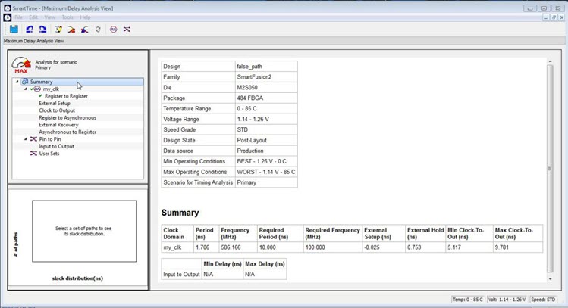Click the blue Save icon in toolbar
568x308 pixels.
click(x=14, y=29)
